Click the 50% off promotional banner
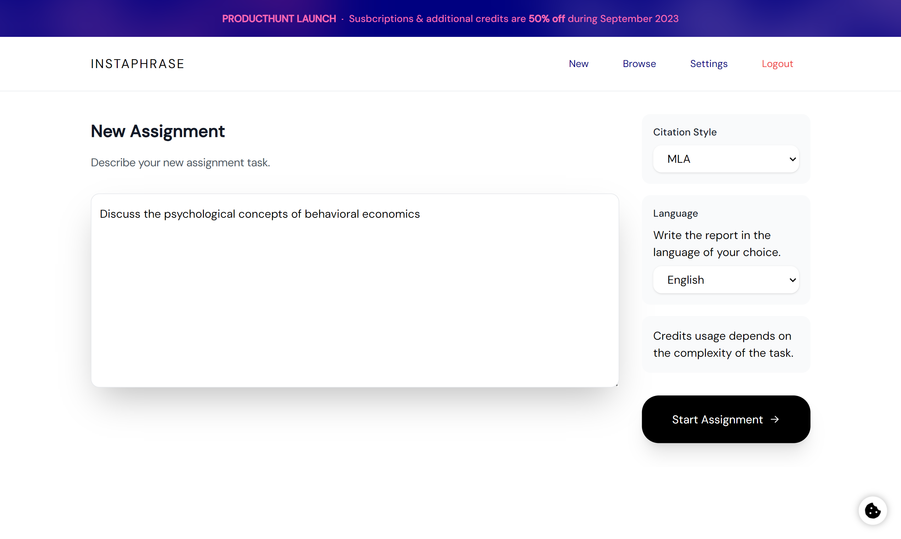This screenshot has width=901, height=539. [546, 18]
